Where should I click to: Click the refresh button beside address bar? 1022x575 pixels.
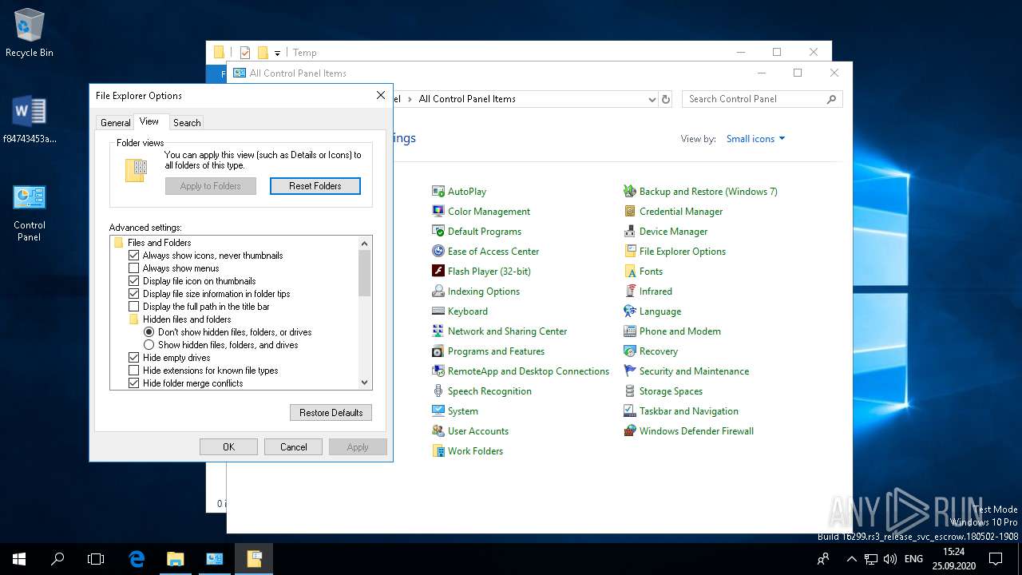click(x=667, y=99)
